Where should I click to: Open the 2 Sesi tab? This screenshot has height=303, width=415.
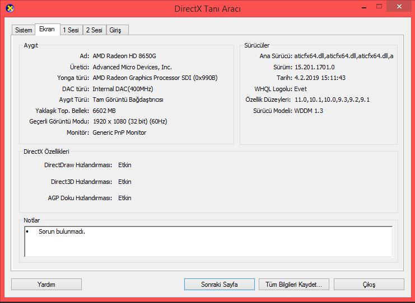[x=94, y=30]
